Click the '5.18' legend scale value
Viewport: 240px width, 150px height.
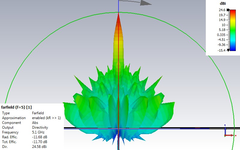(x=222, y=30)
